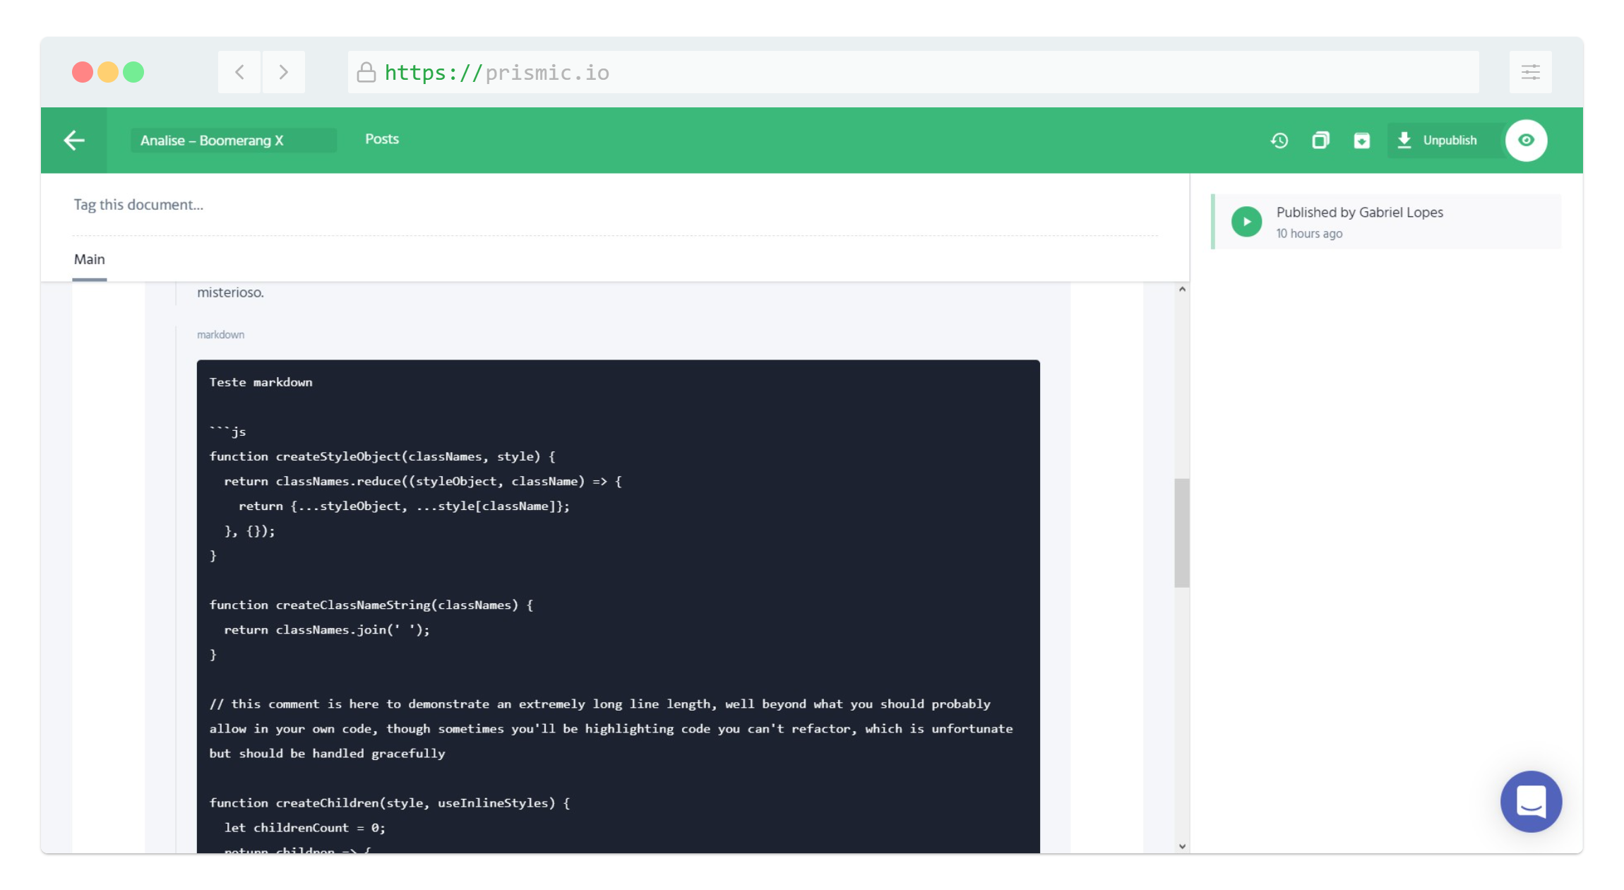The image size is (1624, 890).
Task: Select the Main tab
Action: 90,259
